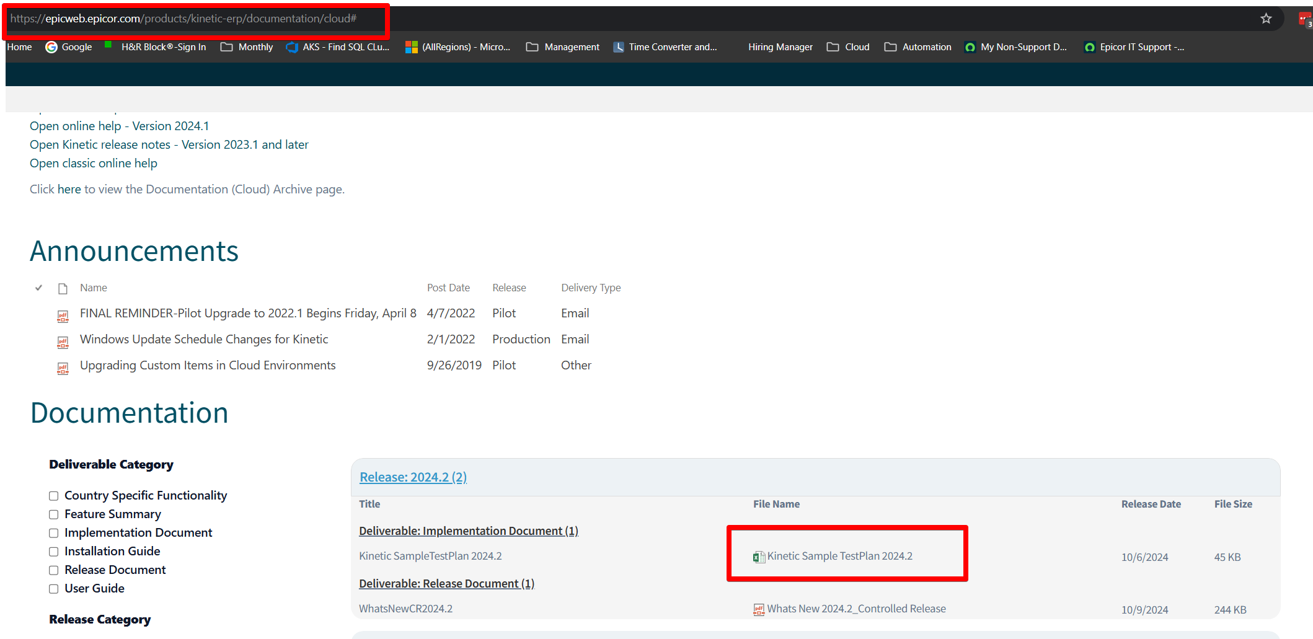Open Kinetic release notes Version 2023.1 link
1313x639 pixels.
pos(169,144)
